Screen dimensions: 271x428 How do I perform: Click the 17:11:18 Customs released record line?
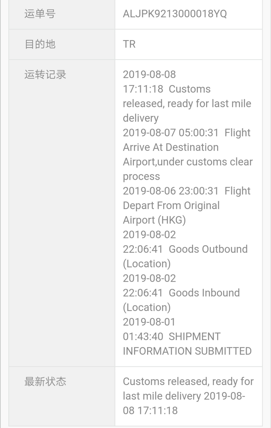pos(167,89)
